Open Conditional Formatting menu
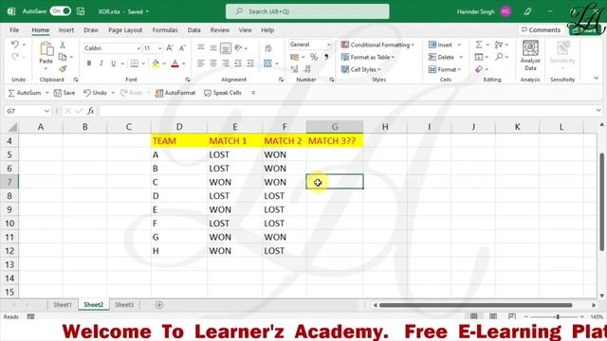Screen dimensions: 607x341 (x=377, y=45)
